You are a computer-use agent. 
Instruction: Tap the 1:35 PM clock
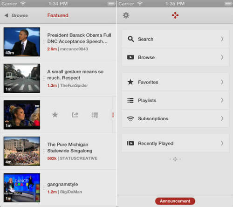(x=175, y=4)
